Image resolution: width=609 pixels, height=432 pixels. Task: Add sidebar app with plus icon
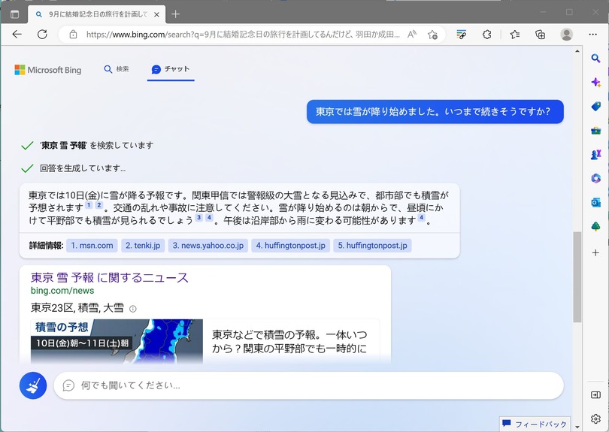[x=595, y=253]
